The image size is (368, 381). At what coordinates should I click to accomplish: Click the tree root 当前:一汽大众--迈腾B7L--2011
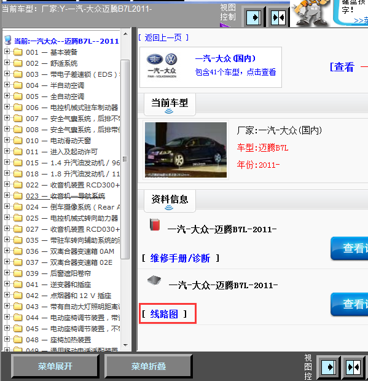(66, 41)
